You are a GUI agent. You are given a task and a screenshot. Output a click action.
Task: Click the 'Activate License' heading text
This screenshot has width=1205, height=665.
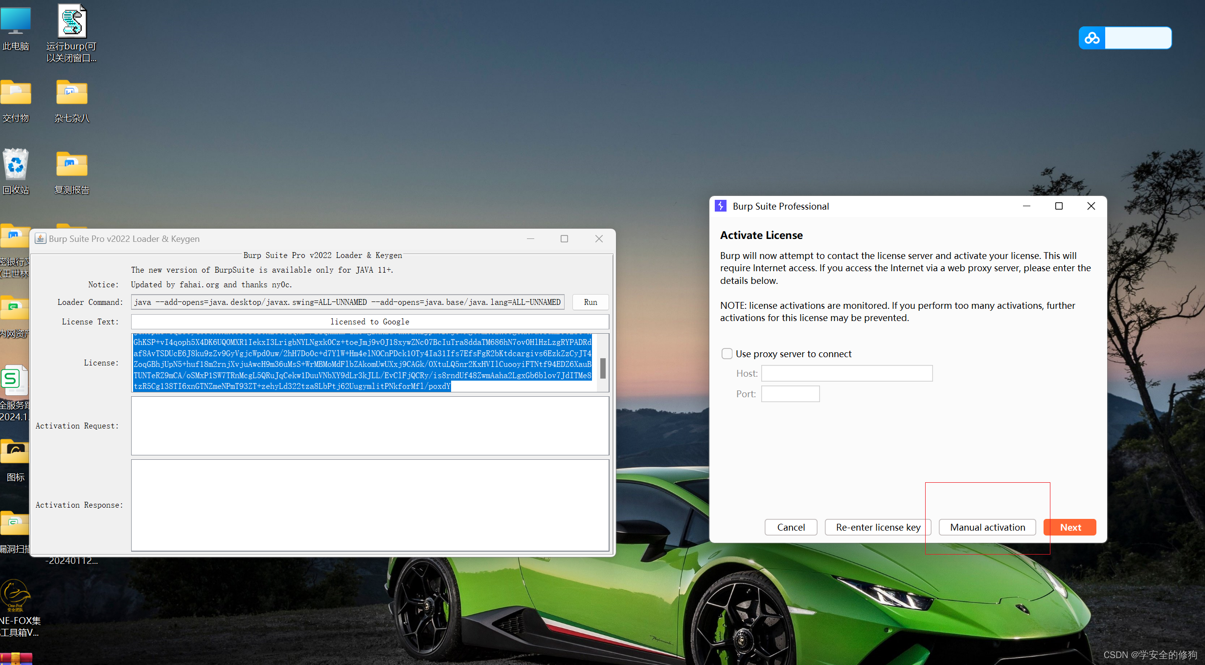pyautogui.click(x=761, y=235)
